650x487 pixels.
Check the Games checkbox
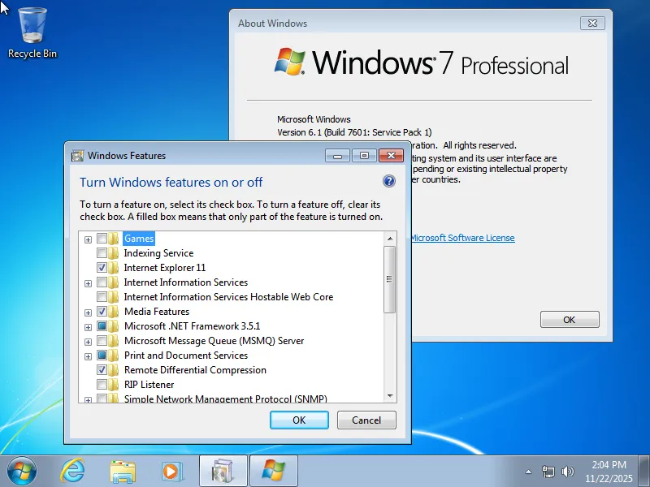102,238
